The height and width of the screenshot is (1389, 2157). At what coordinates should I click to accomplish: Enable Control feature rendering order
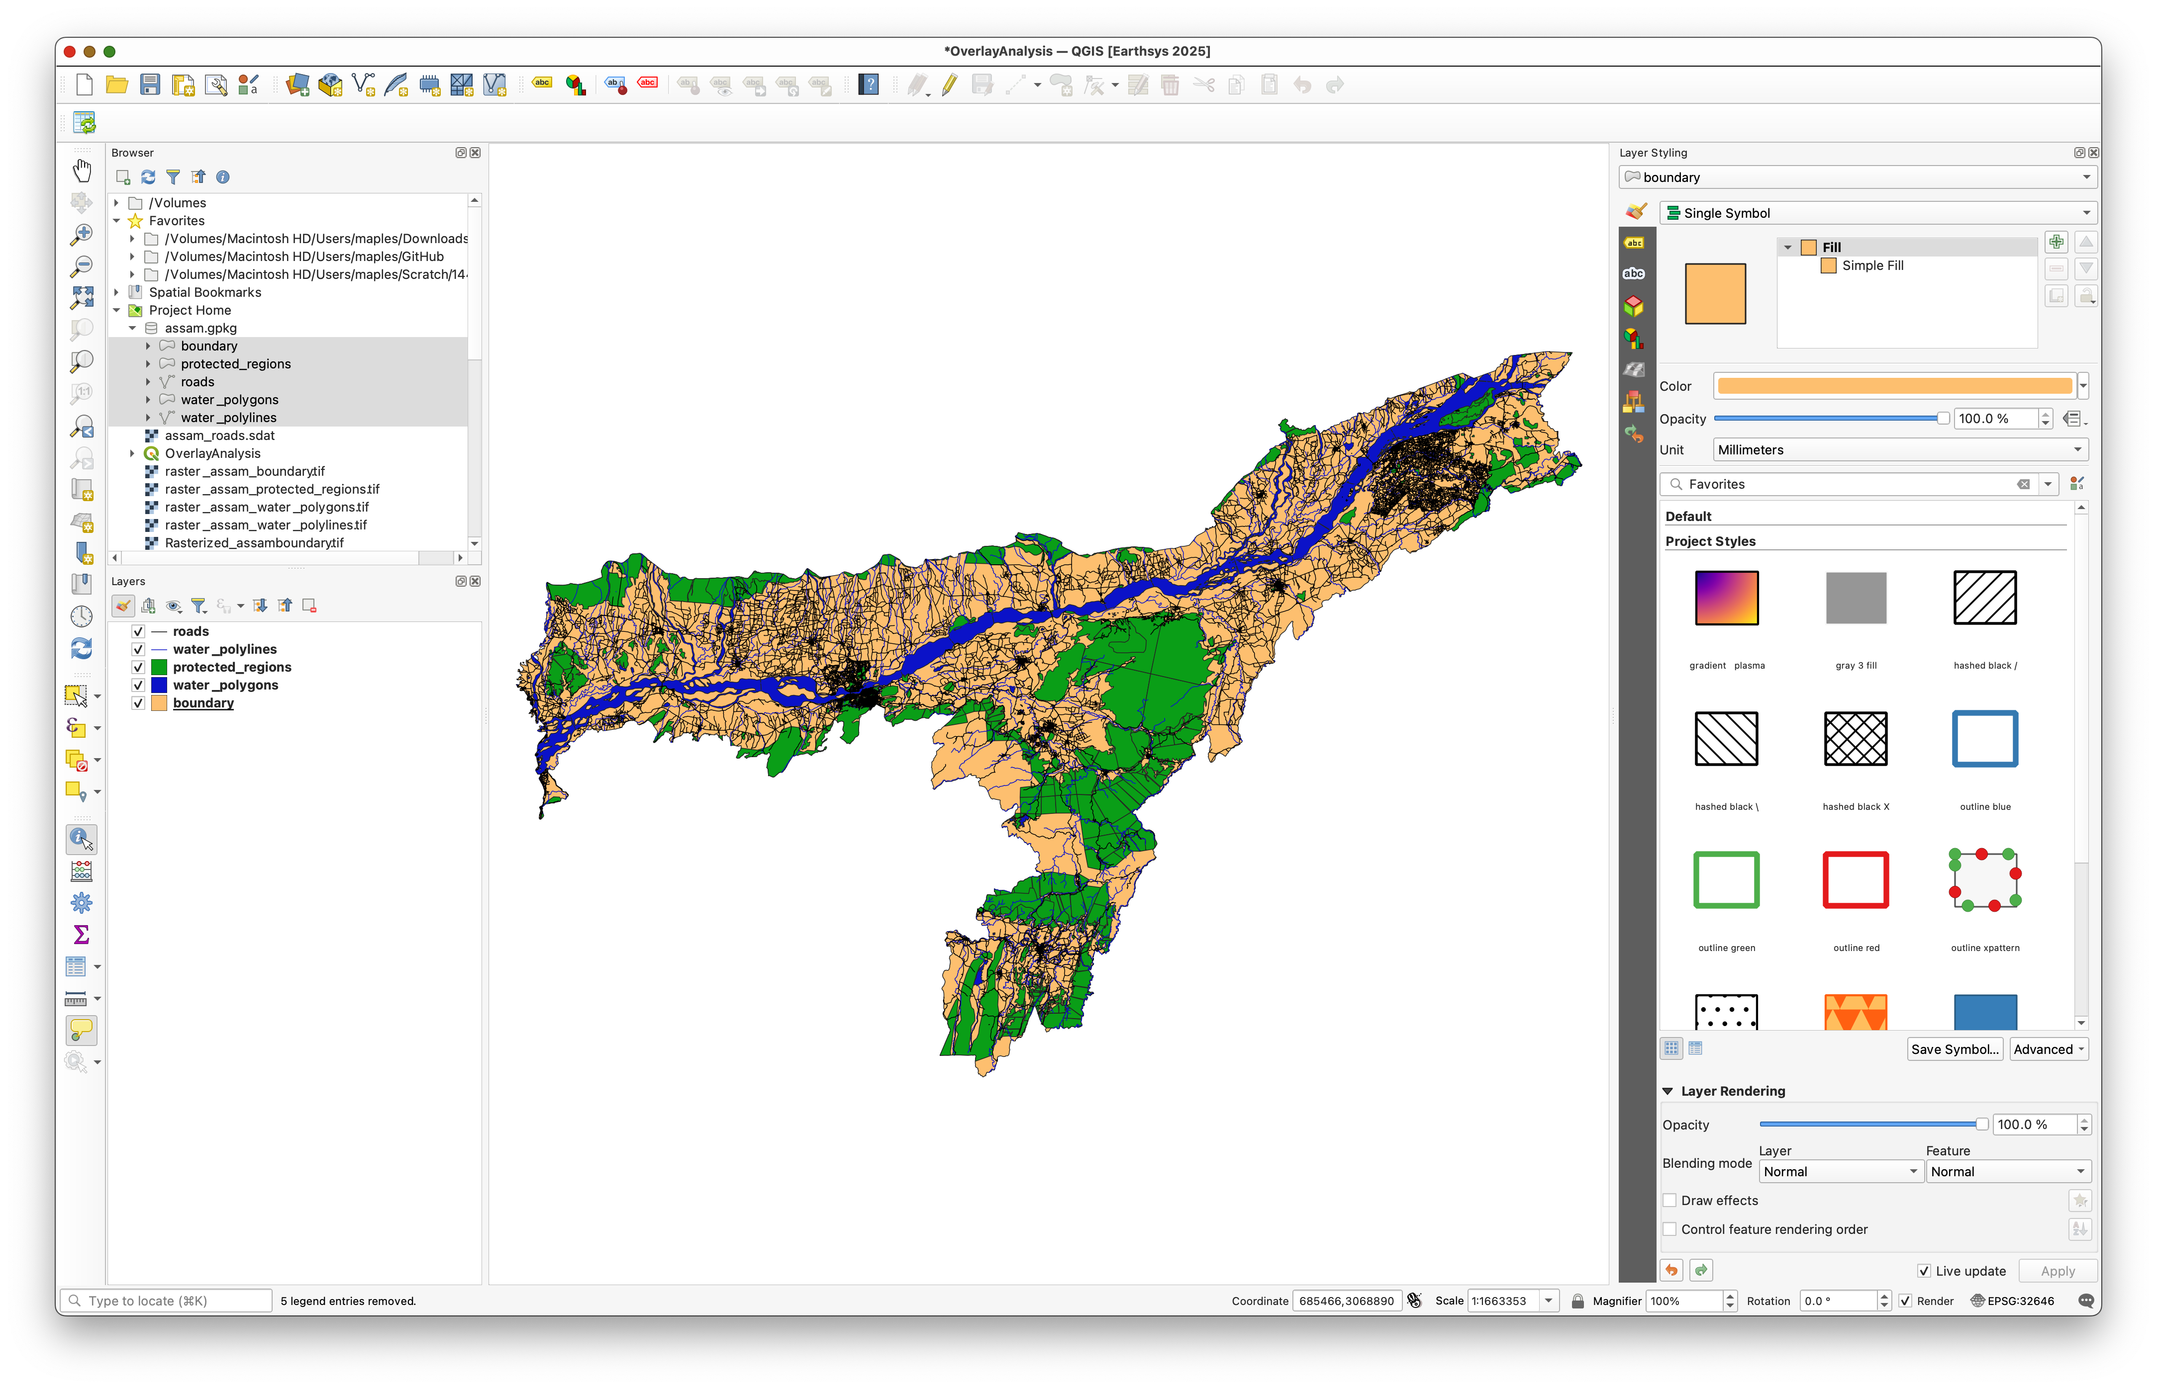(x=1669, y=1229)
